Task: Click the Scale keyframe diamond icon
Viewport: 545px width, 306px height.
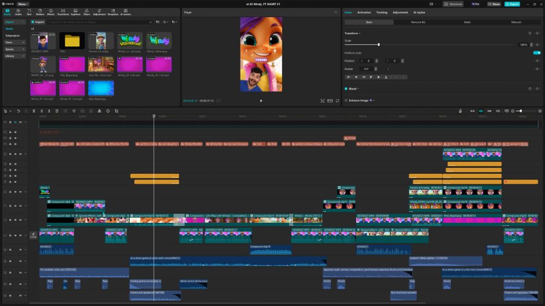Action: [537, 45]
